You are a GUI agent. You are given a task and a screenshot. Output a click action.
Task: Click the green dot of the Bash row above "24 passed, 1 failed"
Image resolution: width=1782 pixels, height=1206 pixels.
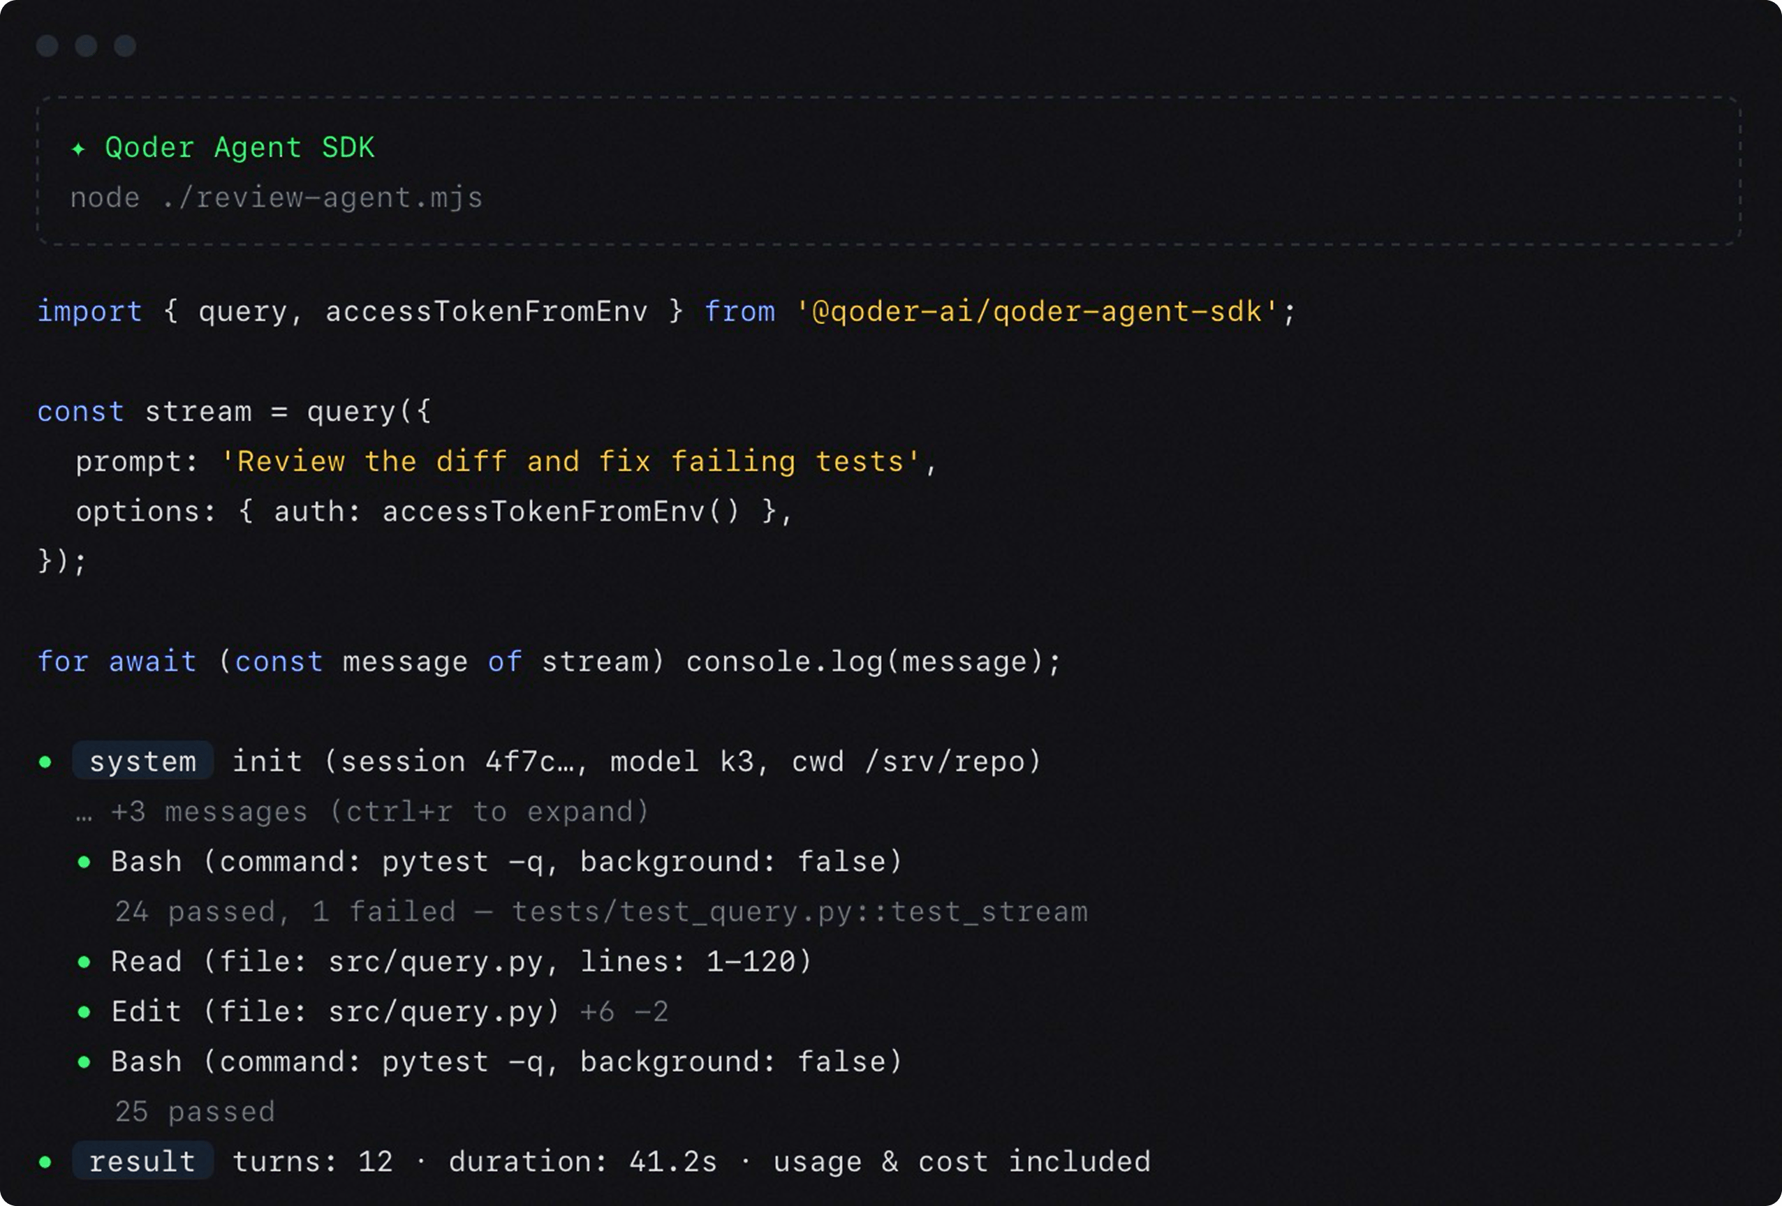click(84, 862)
